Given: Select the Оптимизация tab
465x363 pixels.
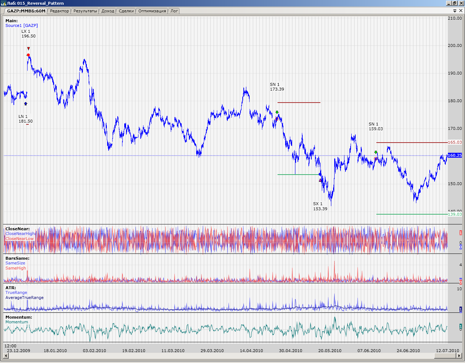Looking at the screenshot, I should [152, 11].
